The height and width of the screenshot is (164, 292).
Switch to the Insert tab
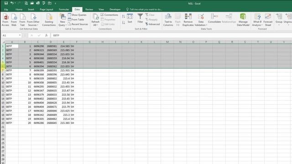point(31,10)
